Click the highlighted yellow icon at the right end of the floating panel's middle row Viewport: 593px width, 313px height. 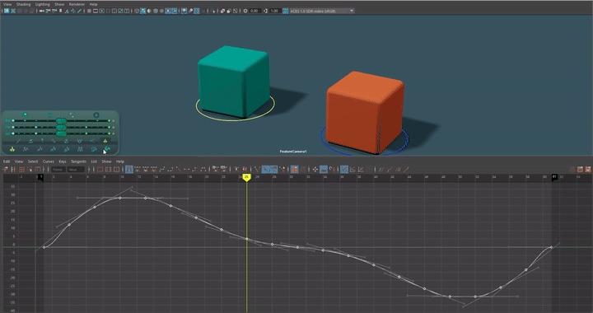pyautogui.click(x=105, y=141)
